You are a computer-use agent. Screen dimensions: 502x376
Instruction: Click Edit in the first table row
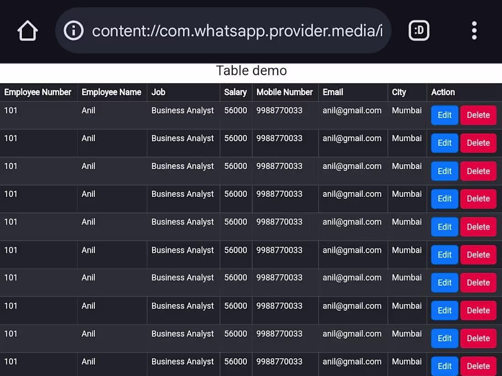coord(444,115)
